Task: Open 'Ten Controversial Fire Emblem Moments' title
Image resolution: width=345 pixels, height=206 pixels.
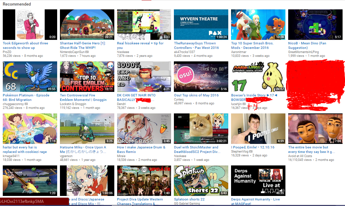Action: click(x=83, y=97)
